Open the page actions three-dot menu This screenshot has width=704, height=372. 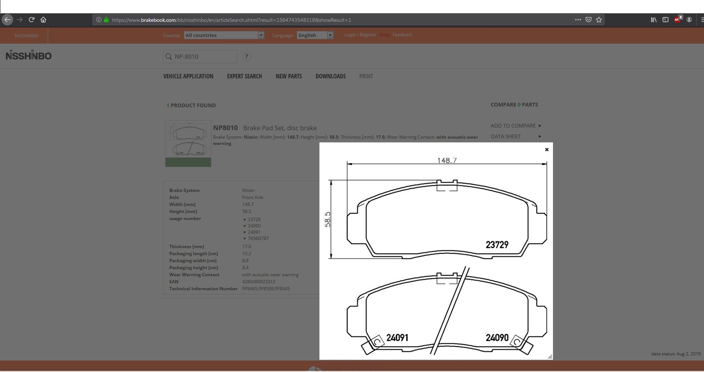click(578, 20)
